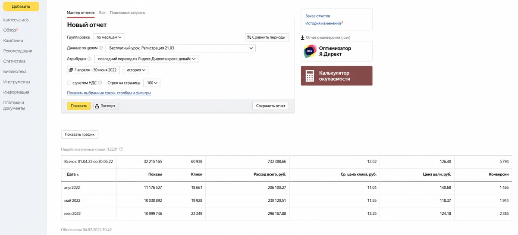The width and height of the screenshot is (518, 235).
Task: Open Калькулятор окупаемости banner
Action: pos(336,76)
